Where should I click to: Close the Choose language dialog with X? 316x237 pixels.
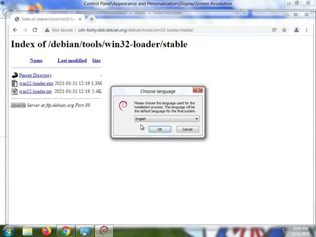[198, 90]
